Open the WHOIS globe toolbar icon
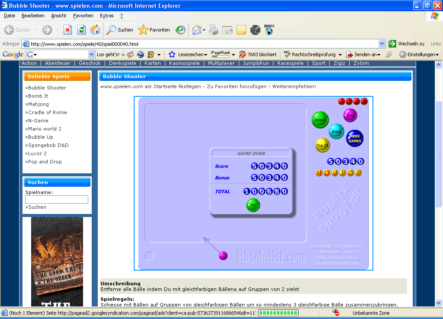Screen dimensions: 443x319 point(269,30)
